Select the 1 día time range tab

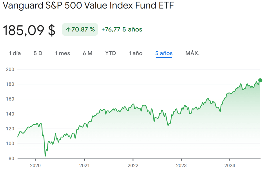click(15, 53)
